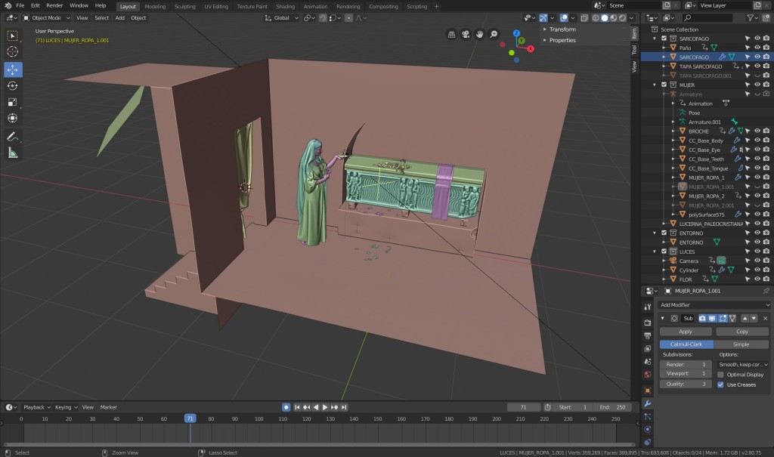Click the camera view icon in viewport
This screenshot has height=457, width=774.
466,34
